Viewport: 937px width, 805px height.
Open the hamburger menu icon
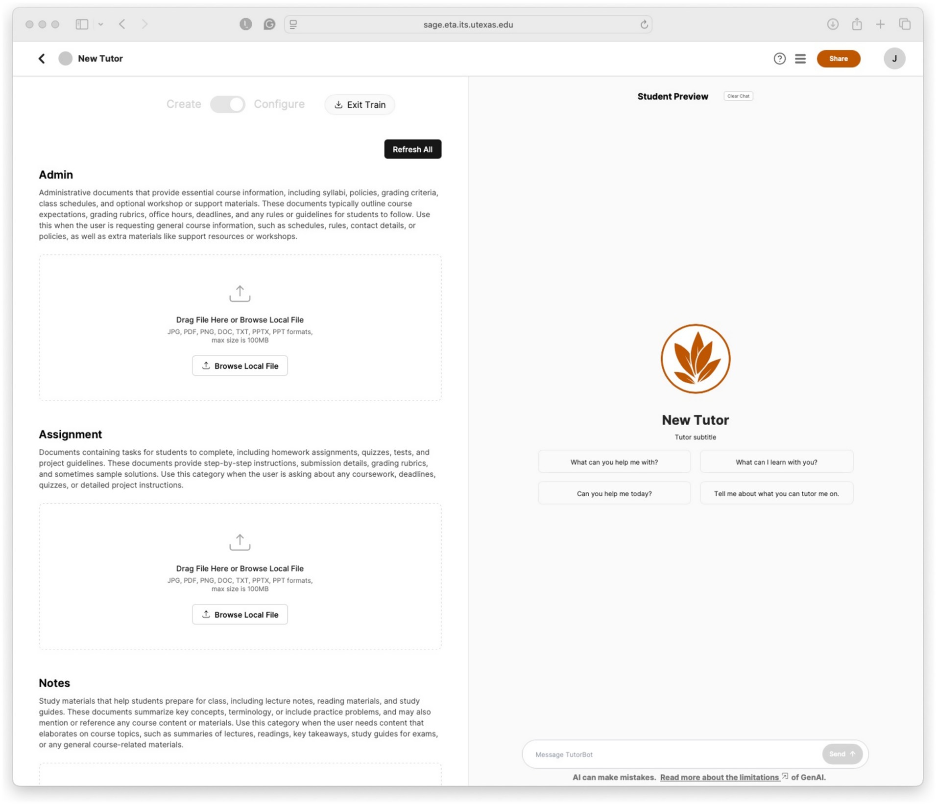[800, 59]
